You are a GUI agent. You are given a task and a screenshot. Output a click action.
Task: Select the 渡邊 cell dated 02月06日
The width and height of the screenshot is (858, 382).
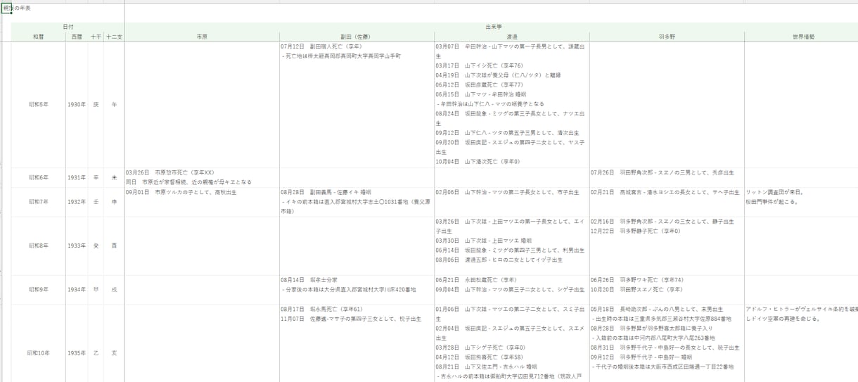click(x=512, y=202)
